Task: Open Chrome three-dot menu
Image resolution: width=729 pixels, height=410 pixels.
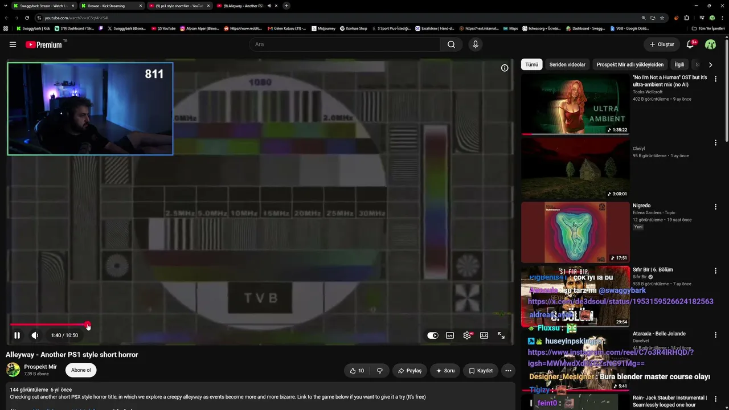Action: (723, 18)
